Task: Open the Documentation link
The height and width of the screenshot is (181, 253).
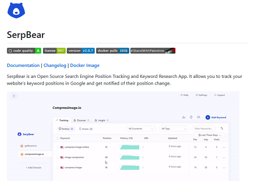Action: [23, 66]
